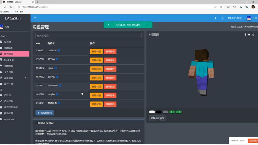This screenshot has height=145, width=258.
Task: Click 删除角色 for heiba
Action: pyautogui.click(x=110, y=69)
